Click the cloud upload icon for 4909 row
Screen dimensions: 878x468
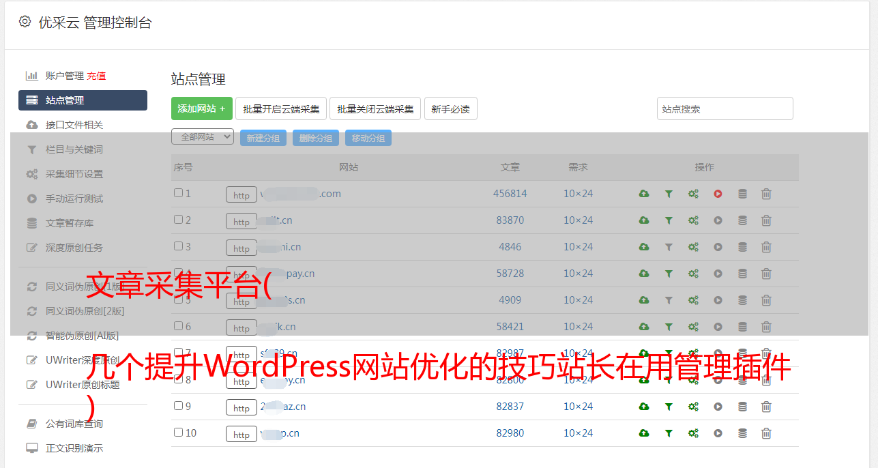644,300
